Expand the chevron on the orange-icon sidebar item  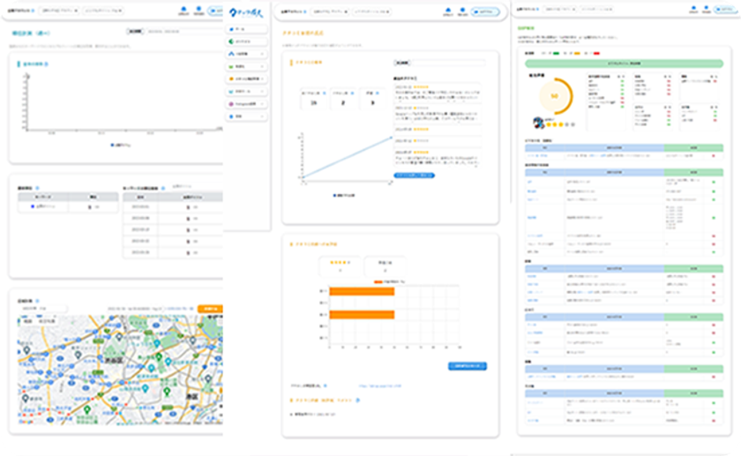[262, 78]
